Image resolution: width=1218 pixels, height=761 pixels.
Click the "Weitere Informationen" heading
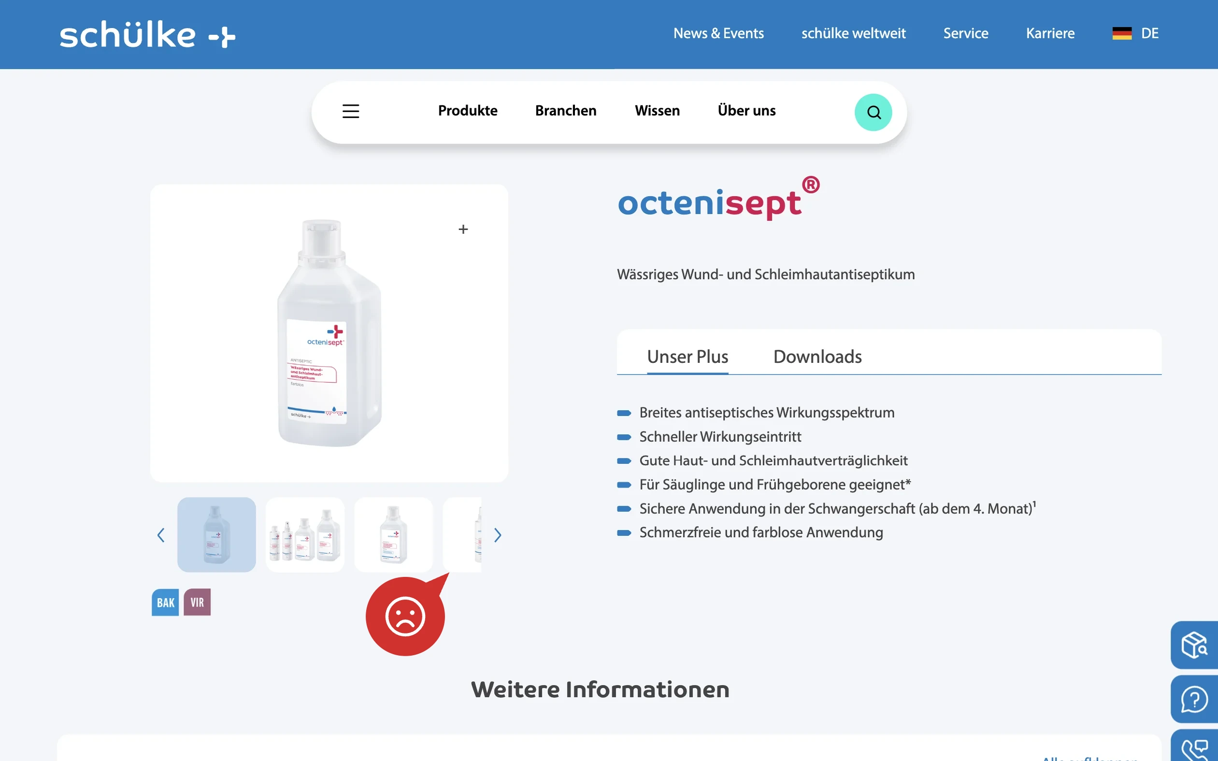tap(600, 689)
